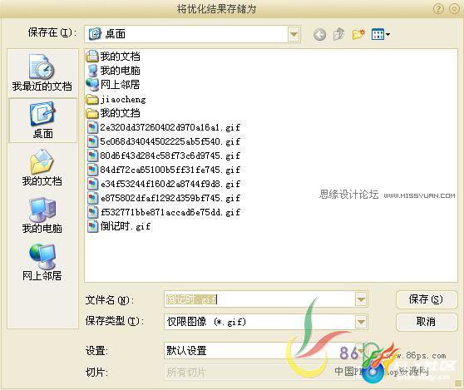
Task: Click the Back navigation arrow icon
Action: [319, 35]
